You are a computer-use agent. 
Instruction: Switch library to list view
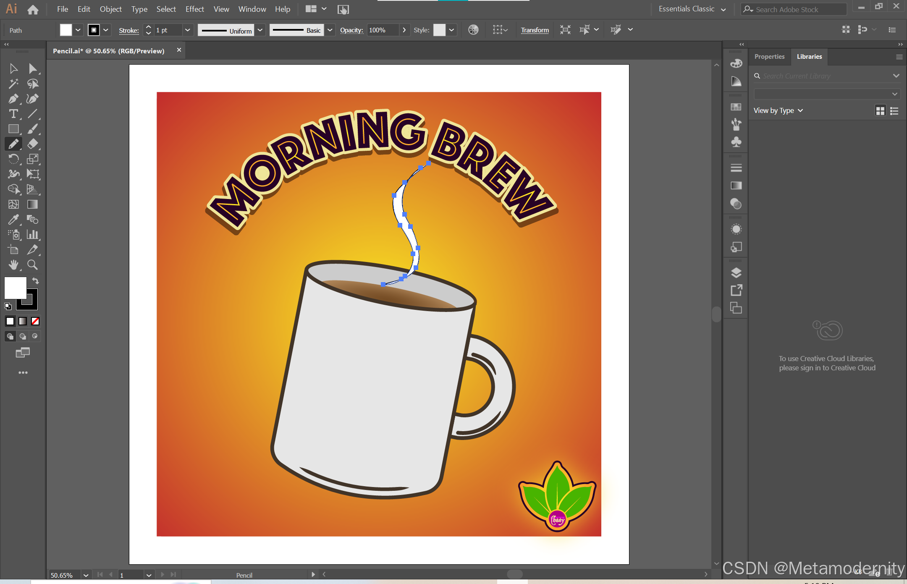click(x=894, y=111)
